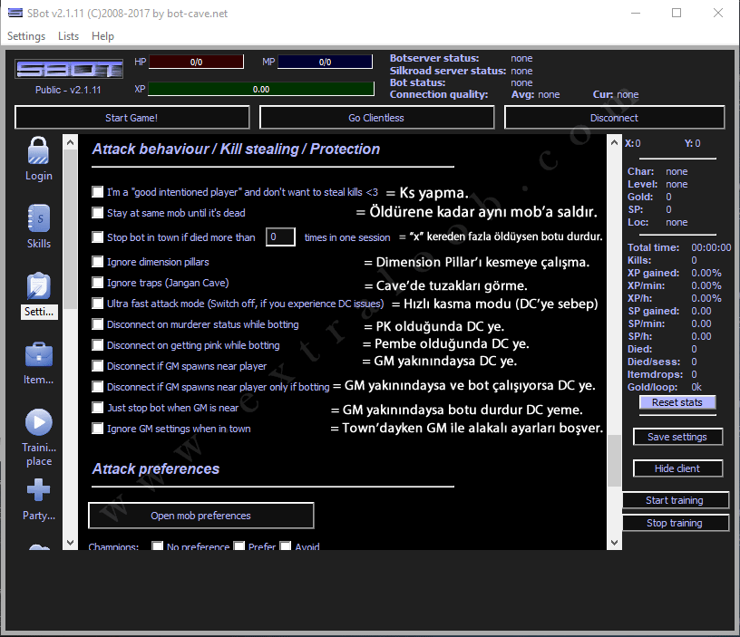Click Save settings button
This screenshot has width=740, height=637.
click(677, 437)
